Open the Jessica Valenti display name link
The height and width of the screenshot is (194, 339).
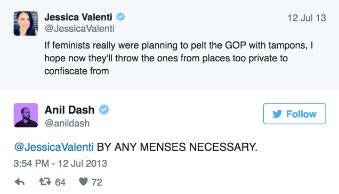click(78, 17)
